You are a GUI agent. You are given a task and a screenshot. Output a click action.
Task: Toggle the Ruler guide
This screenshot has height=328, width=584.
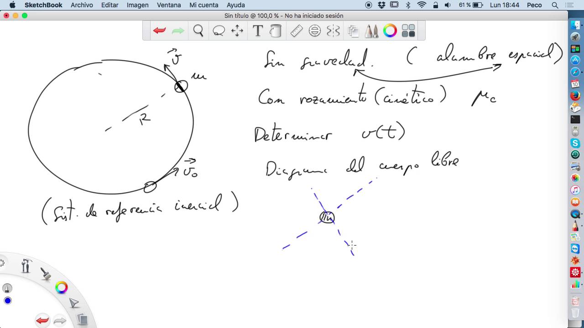[297, 31]
